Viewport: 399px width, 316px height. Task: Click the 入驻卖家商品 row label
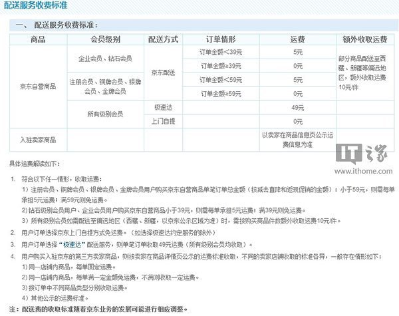click(x=38, y=140)
